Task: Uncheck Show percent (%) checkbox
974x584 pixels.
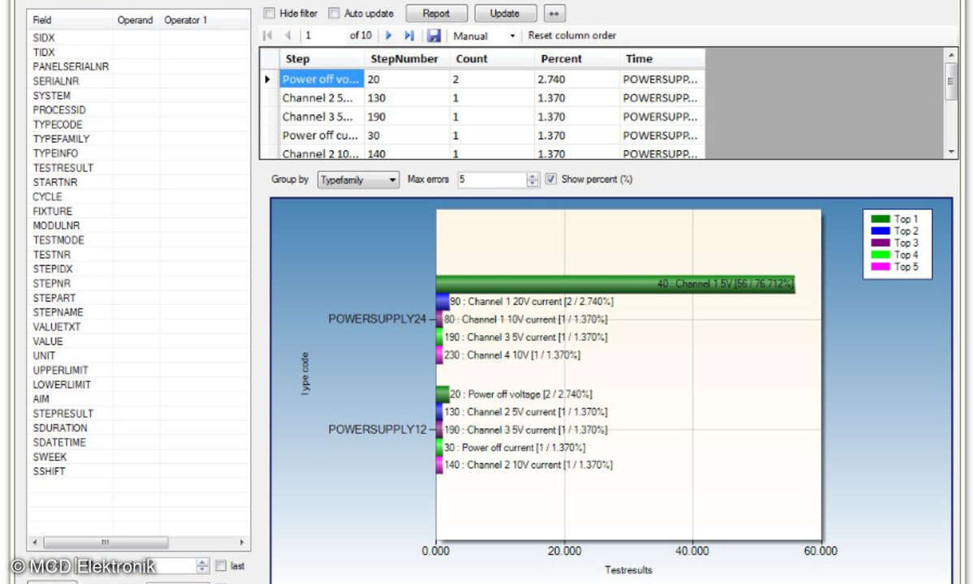Action: pos(551,179)
